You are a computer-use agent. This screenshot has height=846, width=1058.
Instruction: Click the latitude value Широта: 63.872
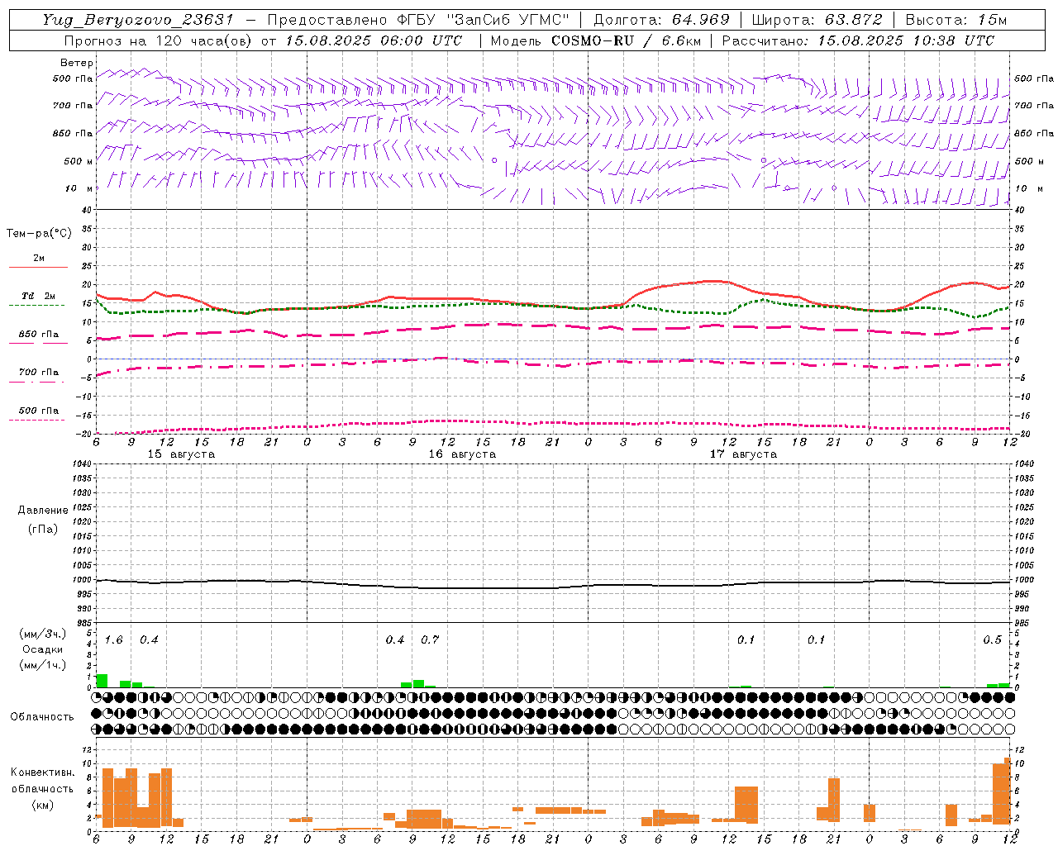point(817,20)
